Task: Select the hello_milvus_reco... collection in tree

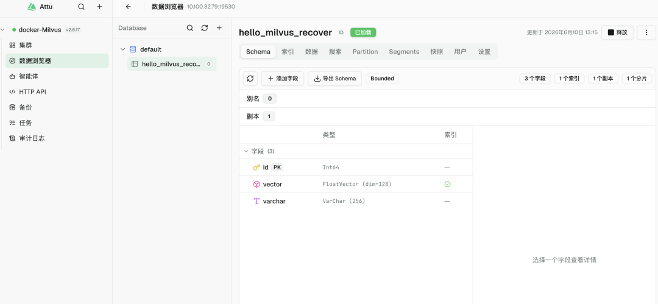Action: click(172, 64)
